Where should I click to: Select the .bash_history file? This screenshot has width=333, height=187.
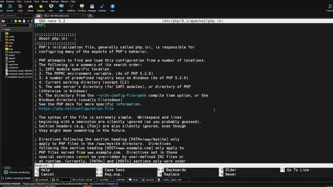[12, 52]
